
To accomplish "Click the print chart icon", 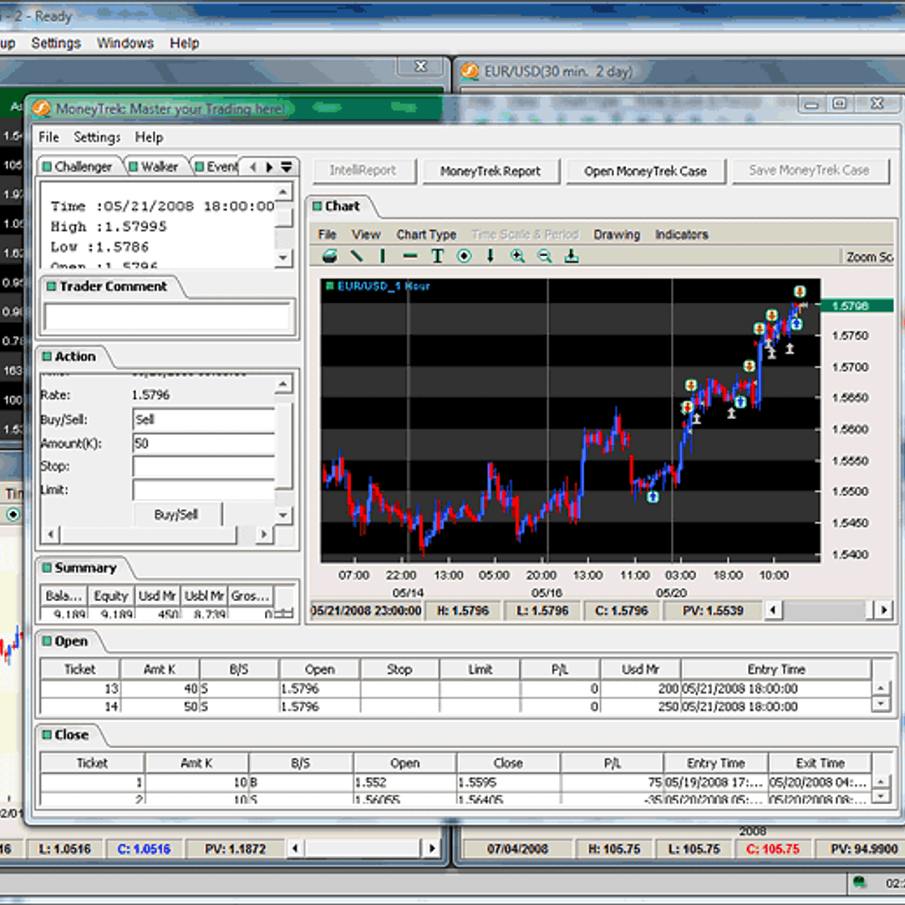I will (330, 256).
